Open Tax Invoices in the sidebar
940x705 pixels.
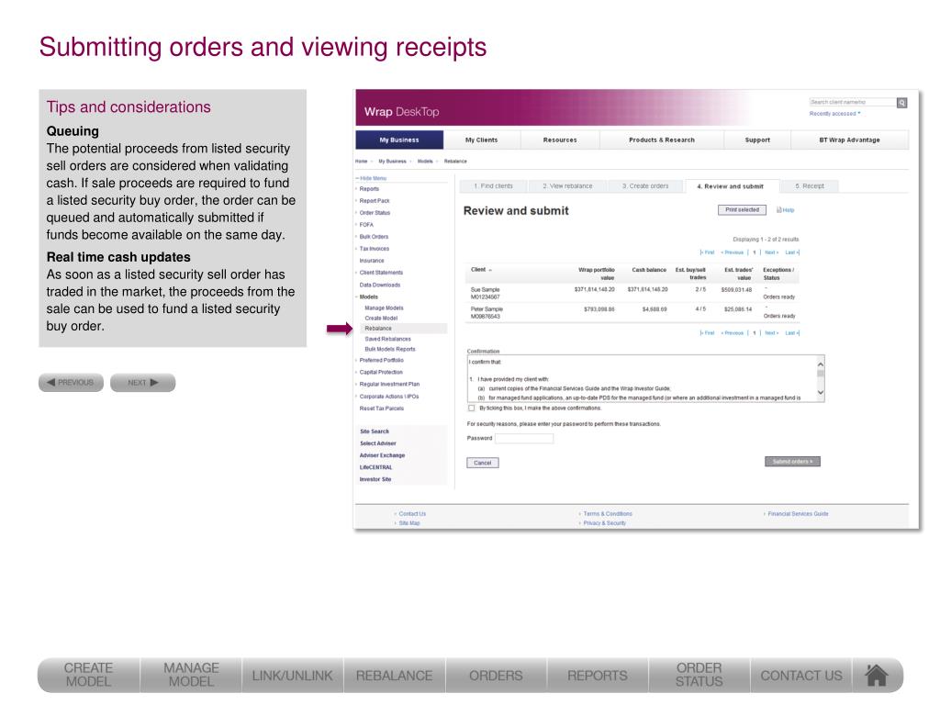375,249
